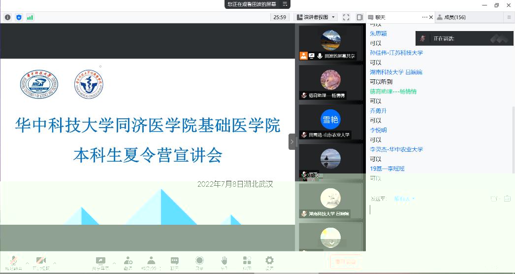Viewport: 515px width, 274px height.
Task: Click the red leave meeting button
Action: click(346, 262)
